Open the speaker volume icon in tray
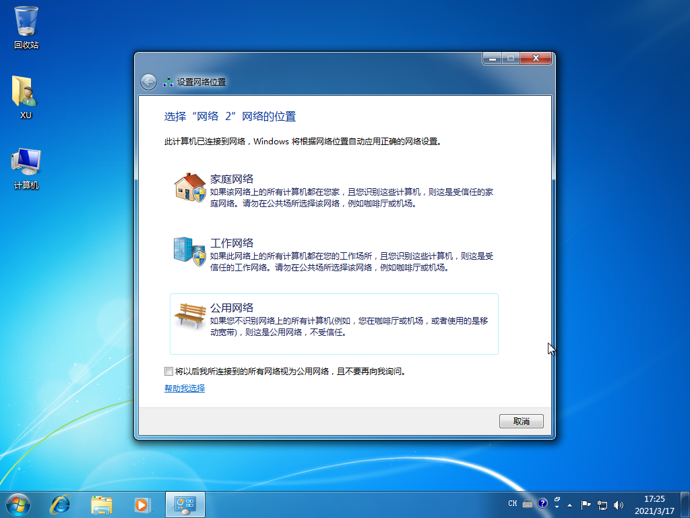This screenshot has height=518, width=690. tap(618, 505)
